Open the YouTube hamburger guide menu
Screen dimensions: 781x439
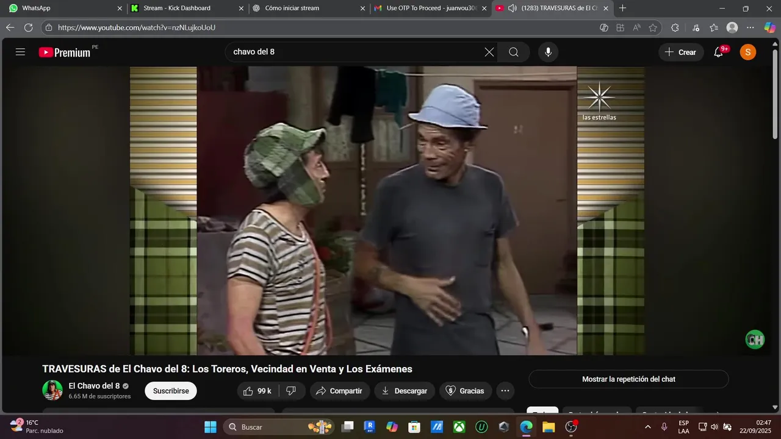click(20, 52)
